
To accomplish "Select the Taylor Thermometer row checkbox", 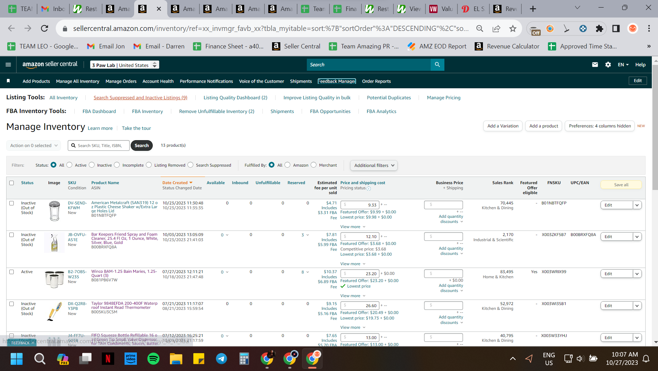I will (x=12, y=304).
